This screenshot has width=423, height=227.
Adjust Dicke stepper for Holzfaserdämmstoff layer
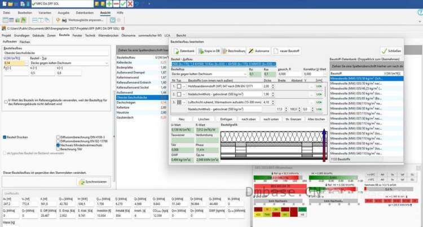tap(273, 86)
